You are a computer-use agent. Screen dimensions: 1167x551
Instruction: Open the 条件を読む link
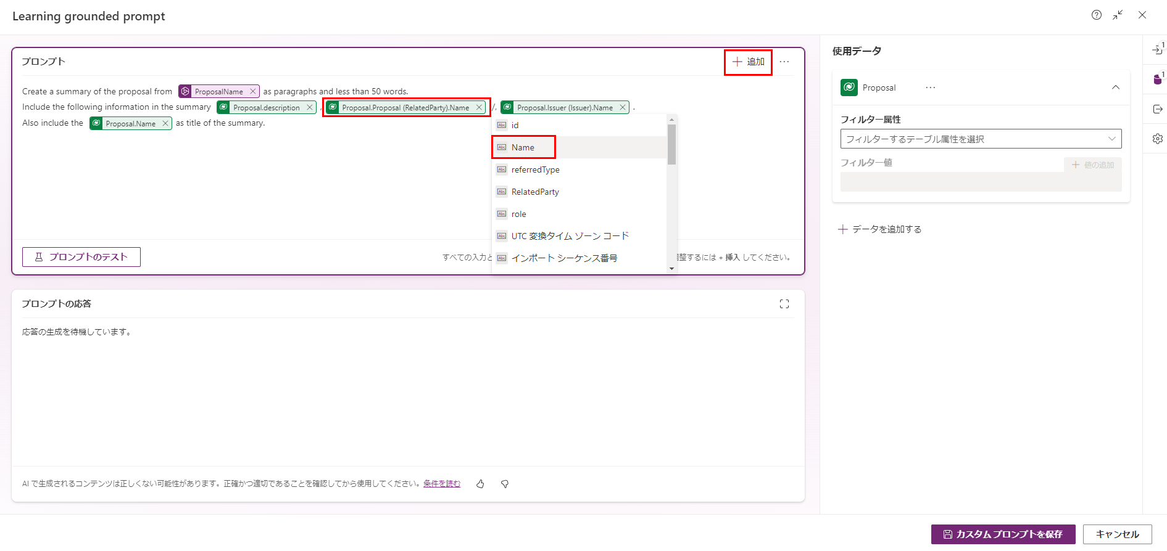click(442, 484)
